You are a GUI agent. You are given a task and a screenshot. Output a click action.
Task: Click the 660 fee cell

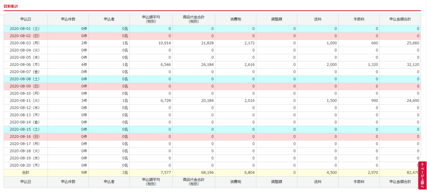[x=359, y=43]
